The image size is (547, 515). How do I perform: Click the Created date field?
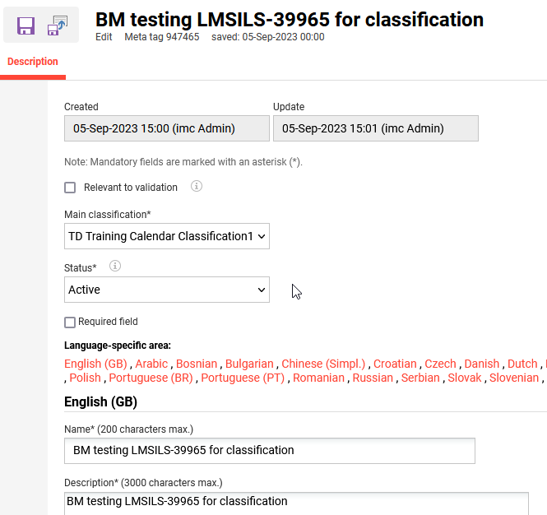167,128
